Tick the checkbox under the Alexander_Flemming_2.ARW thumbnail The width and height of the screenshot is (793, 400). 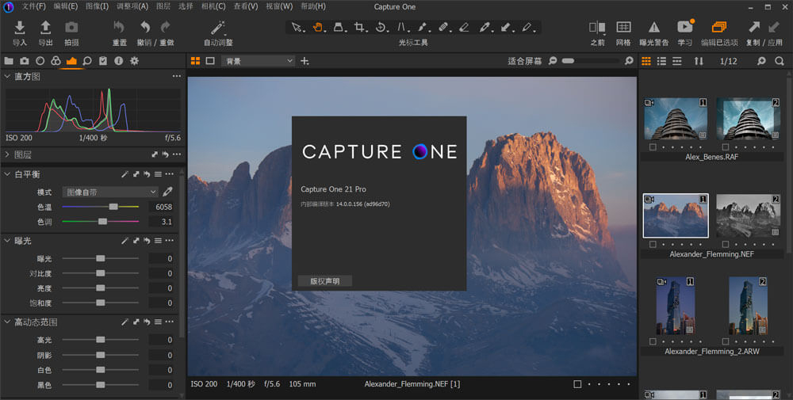click(653, 341)
